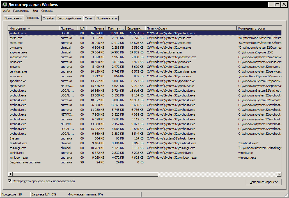
Task: Select the System process row
Action: (145, 138)
